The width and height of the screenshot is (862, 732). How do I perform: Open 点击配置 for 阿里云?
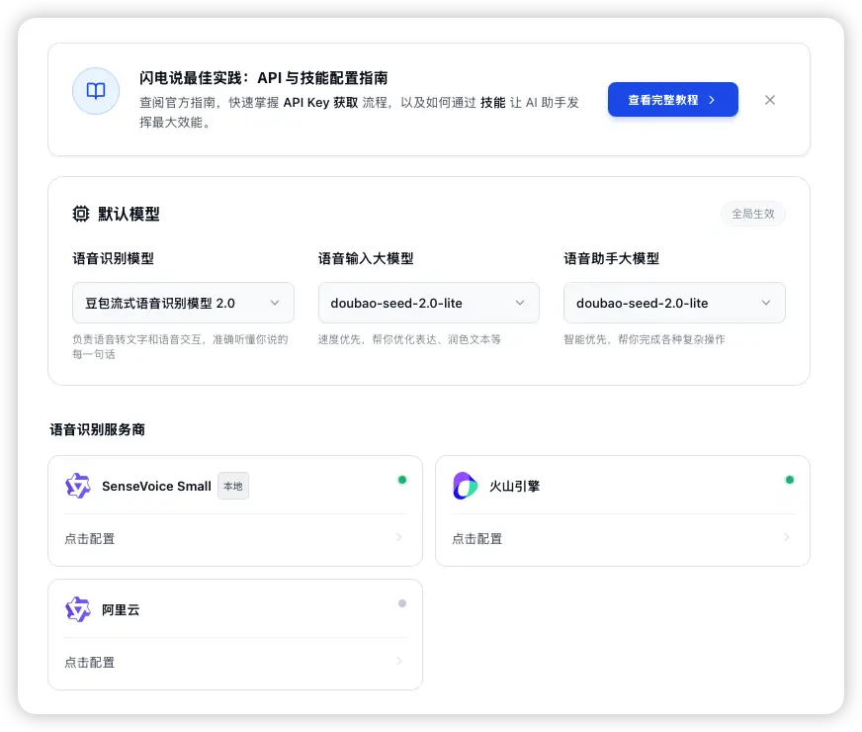235,662
